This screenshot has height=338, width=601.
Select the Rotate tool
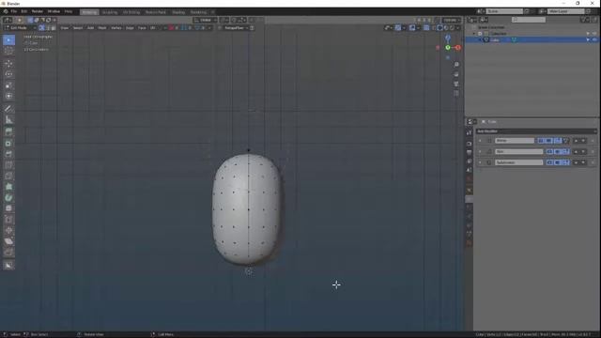pyautogui.click(x=8, y=74)
